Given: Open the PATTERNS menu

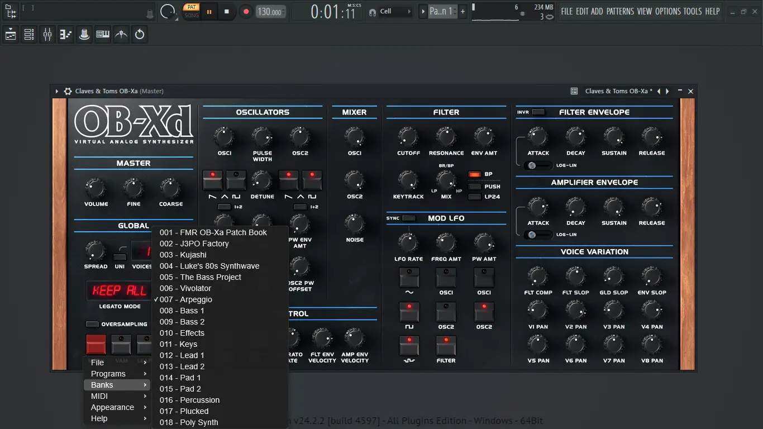Looking at the screenshot, I should click(x=620, y=11).
